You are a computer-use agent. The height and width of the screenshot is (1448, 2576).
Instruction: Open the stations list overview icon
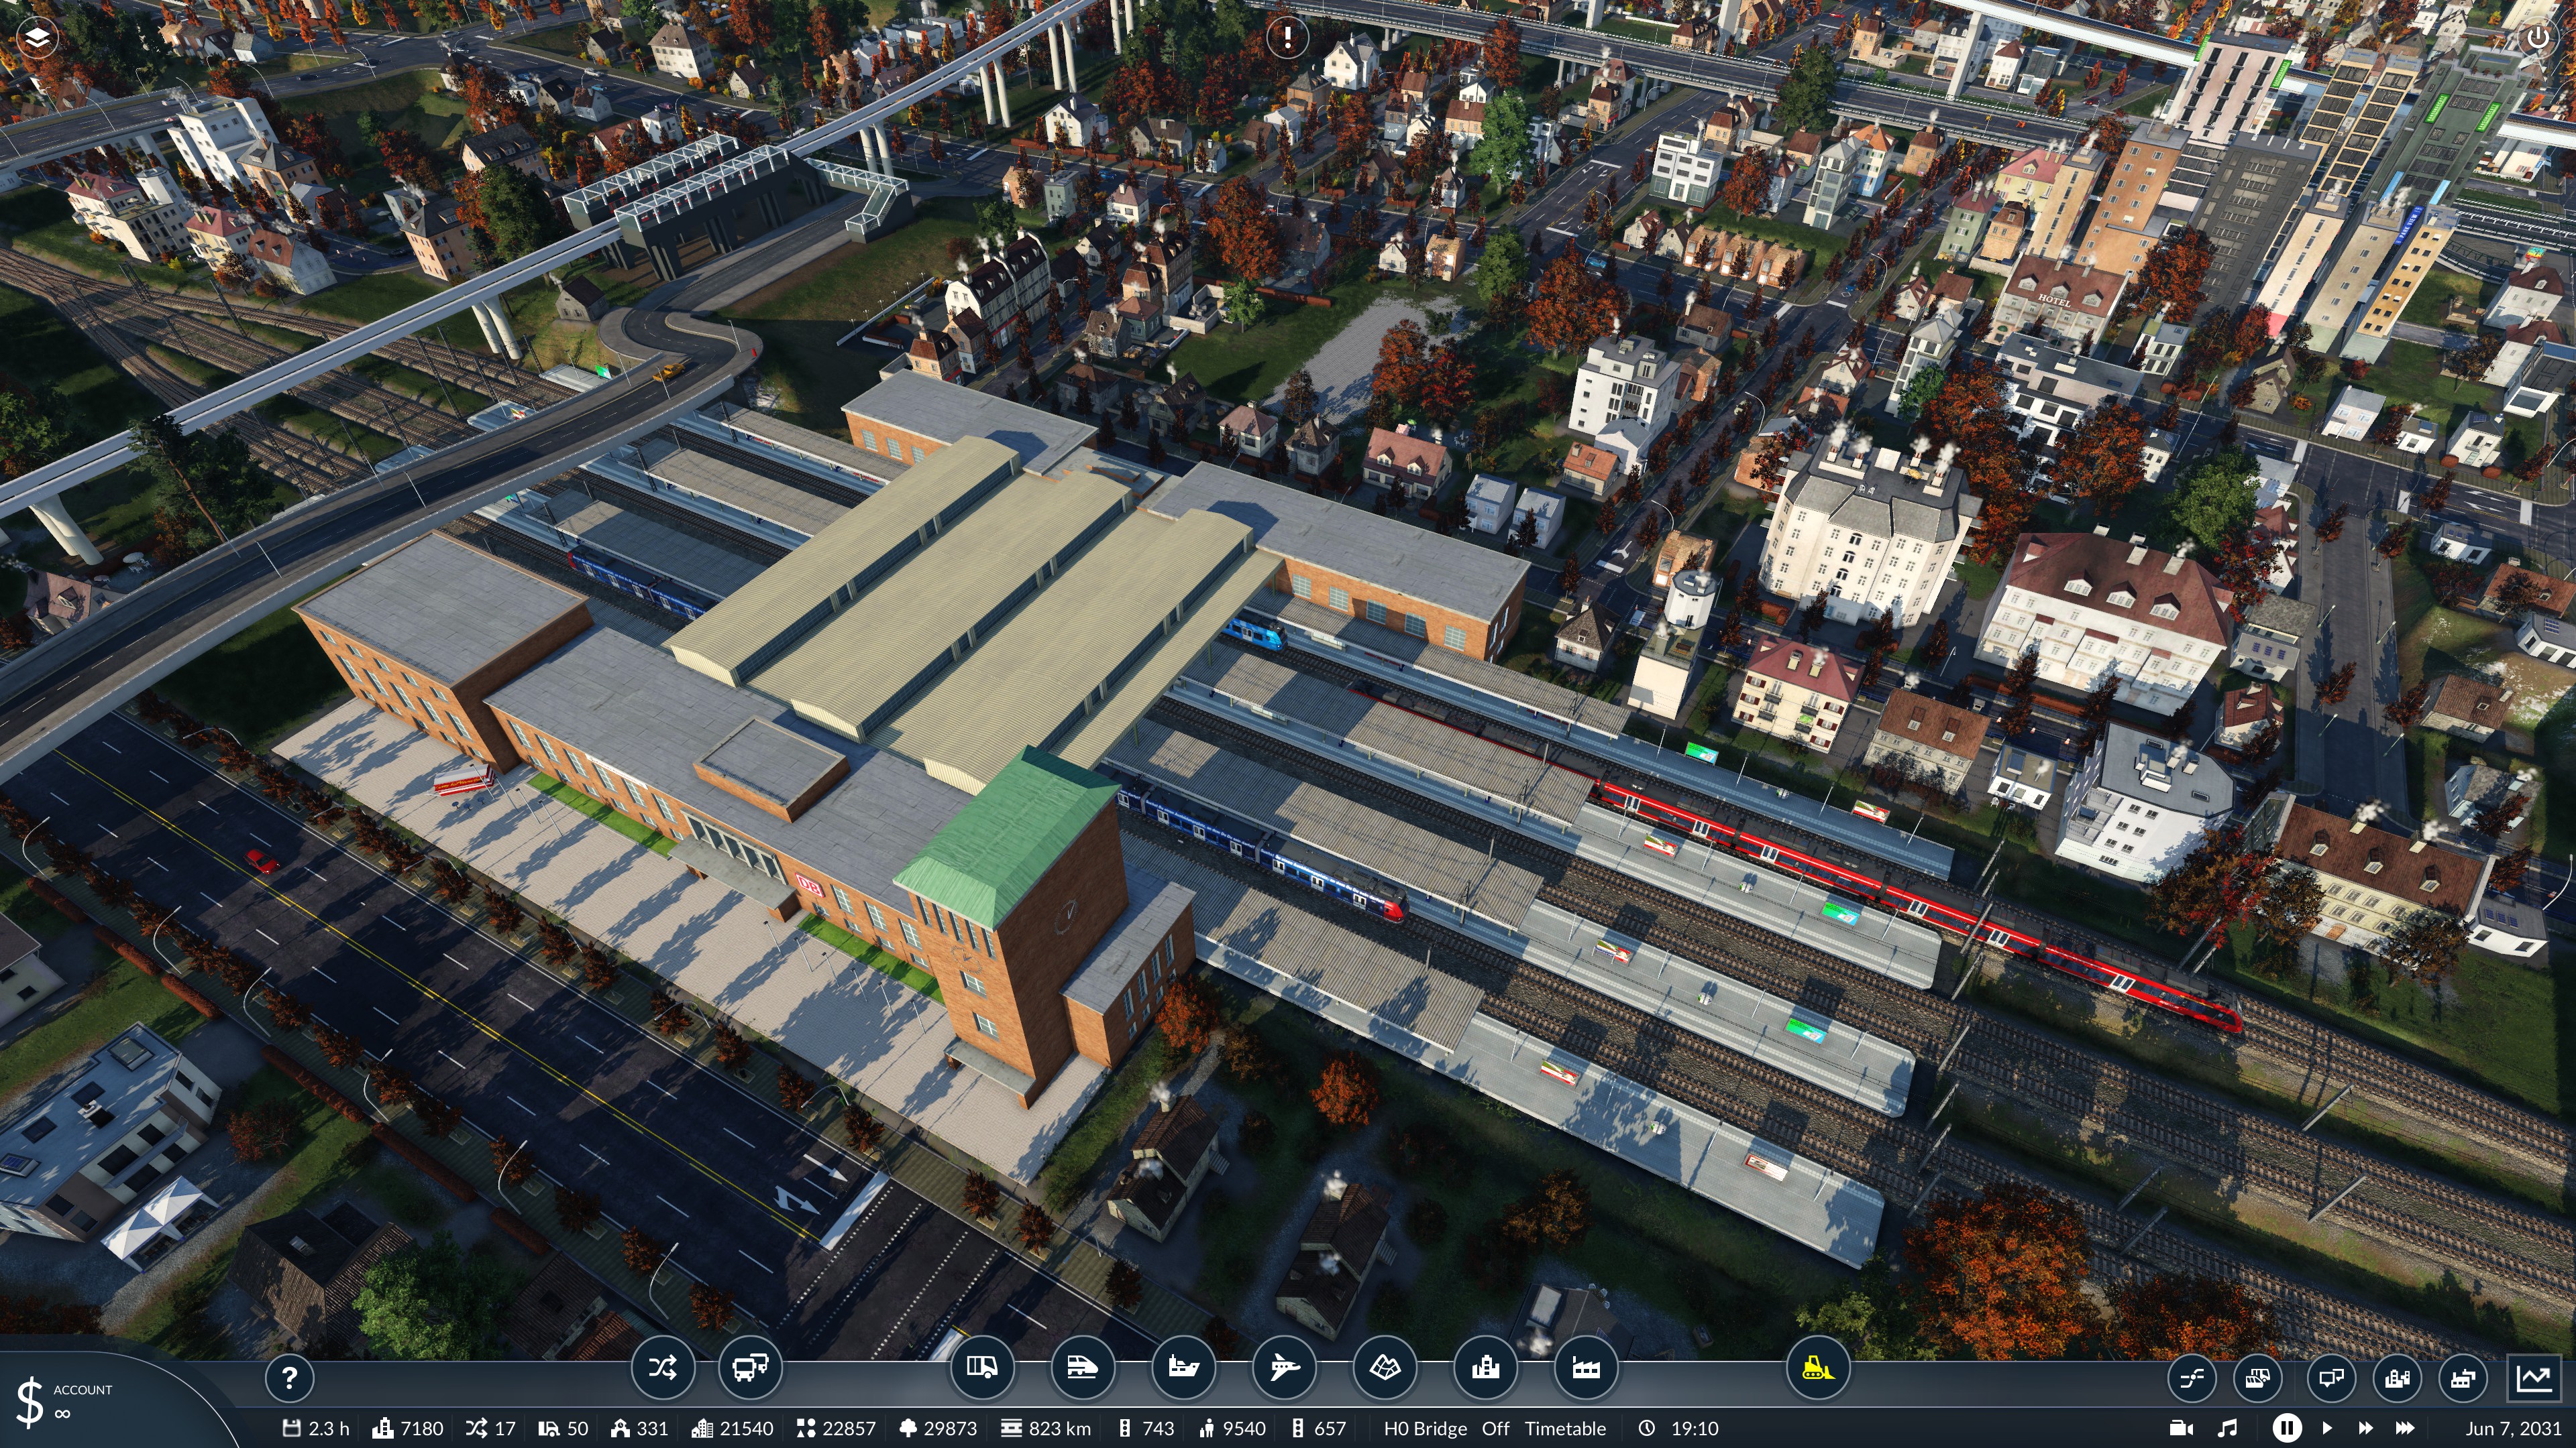(2331, 1379)
